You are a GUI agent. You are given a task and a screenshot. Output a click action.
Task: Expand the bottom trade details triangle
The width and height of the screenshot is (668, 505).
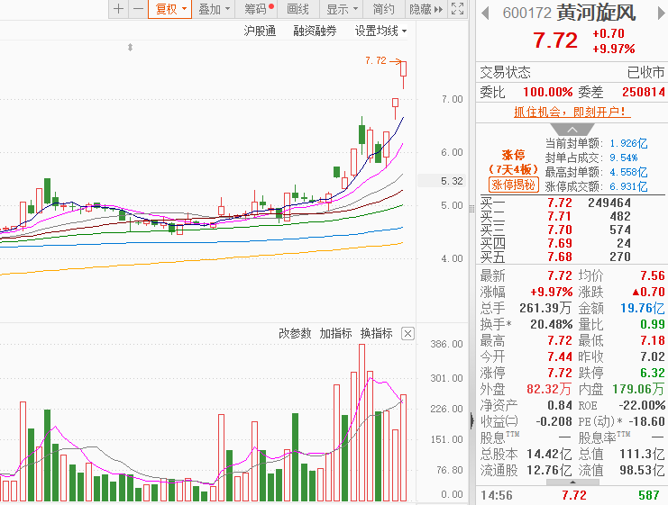(x=572, y=482)
